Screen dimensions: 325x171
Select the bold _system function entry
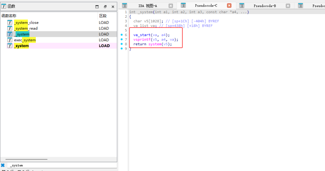(21, 46)
